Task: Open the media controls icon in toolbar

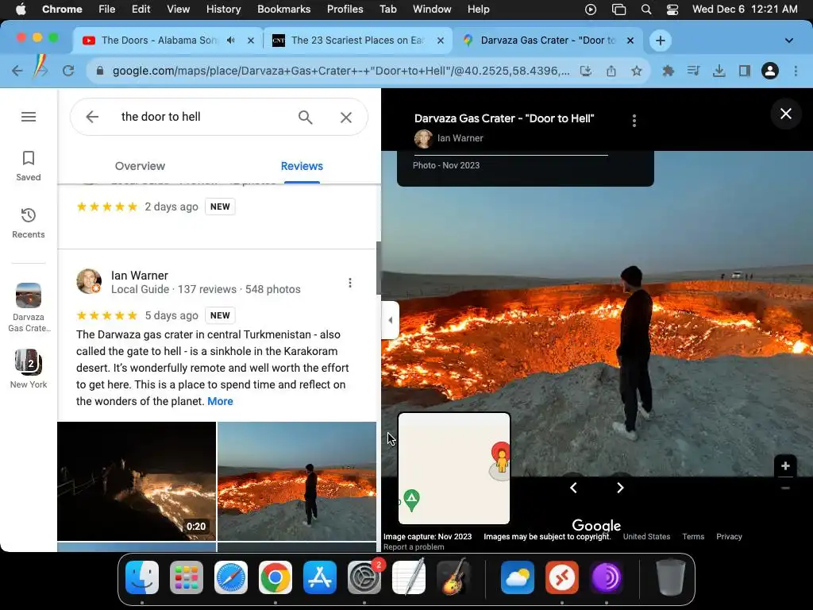Action: click(693, 71)
